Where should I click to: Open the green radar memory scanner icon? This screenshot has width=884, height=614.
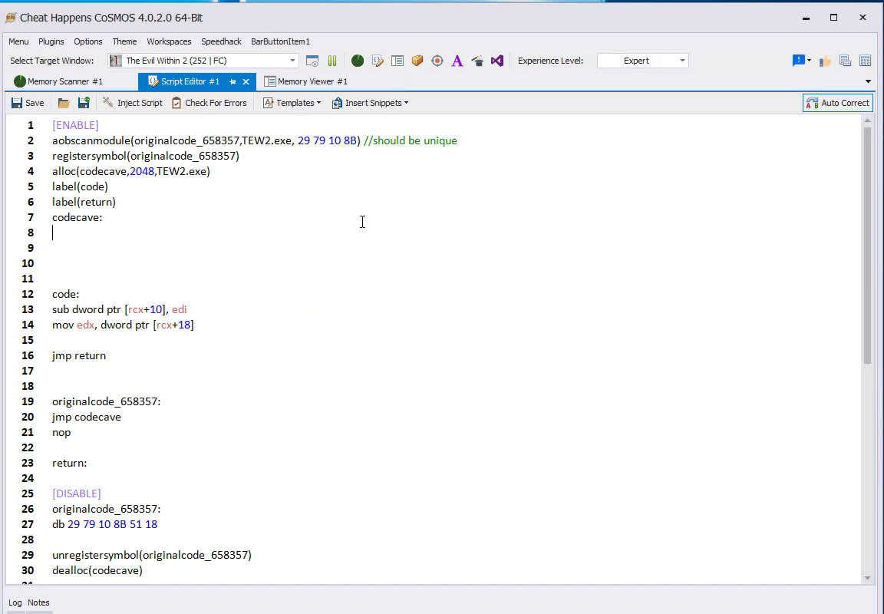[x=358, y=61]
